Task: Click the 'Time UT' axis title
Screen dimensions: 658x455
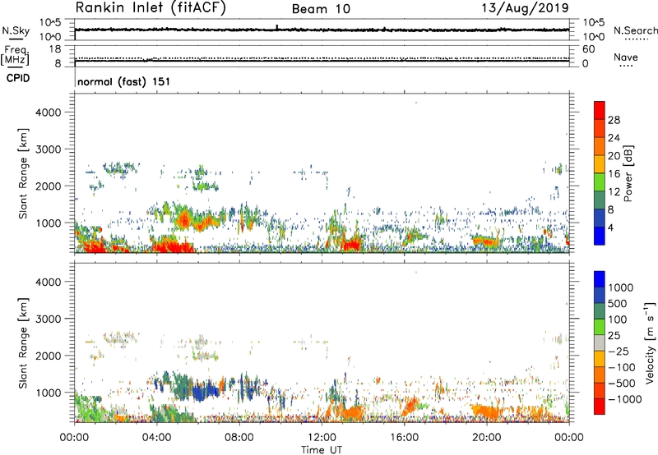Action: click(x=322, y=450)
